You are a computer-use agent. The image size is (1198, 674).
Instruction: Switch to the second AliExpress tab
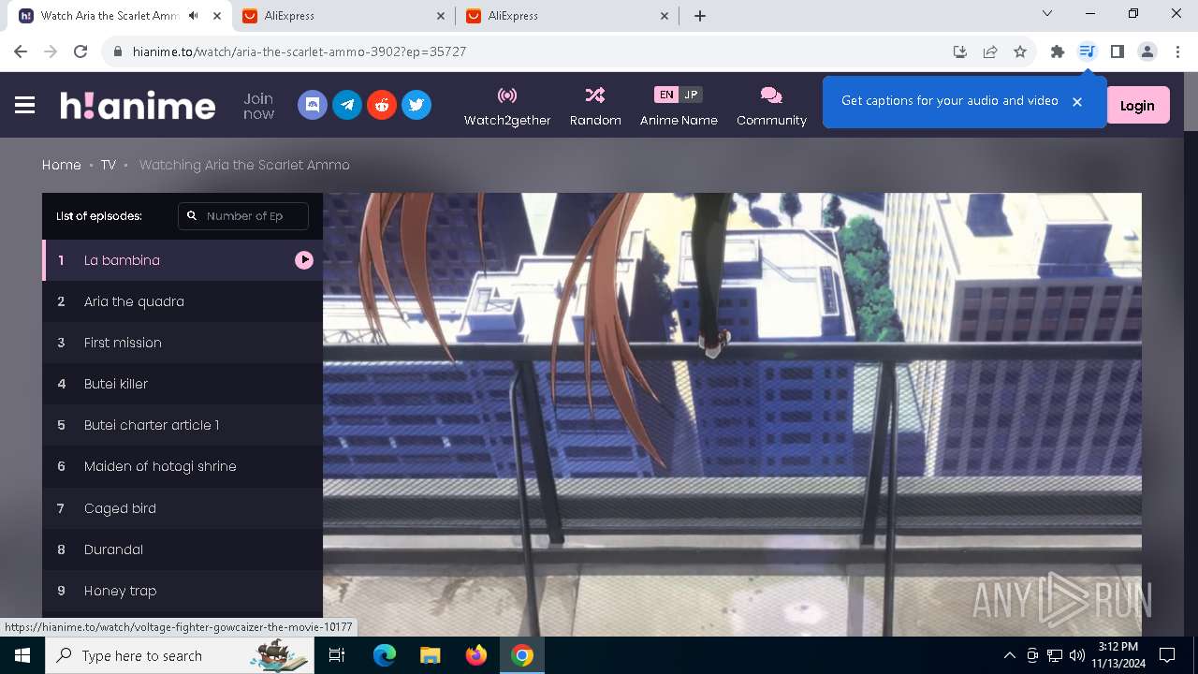tap(567, 16)
